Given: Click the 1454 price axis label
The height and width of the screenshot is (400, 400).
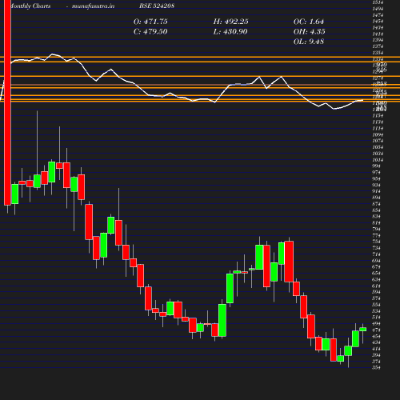Looking at the screenshot, I should (378, 22).
